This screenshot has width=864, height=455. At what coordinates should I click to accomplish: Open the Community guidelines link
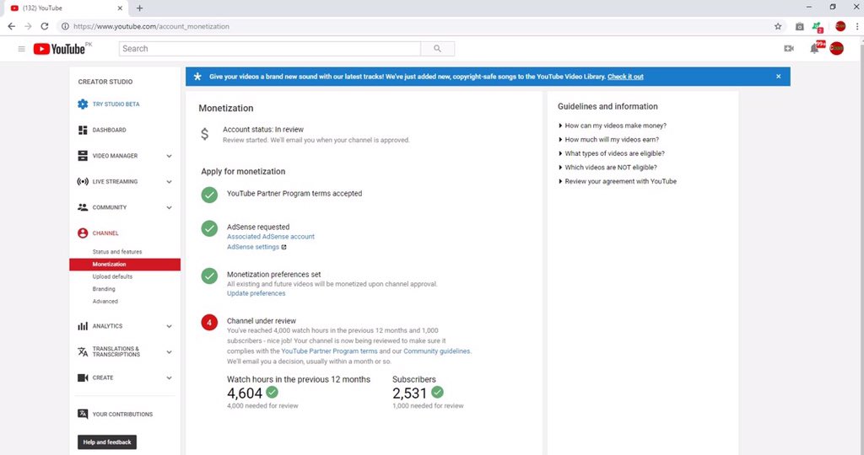click(437, 351)
